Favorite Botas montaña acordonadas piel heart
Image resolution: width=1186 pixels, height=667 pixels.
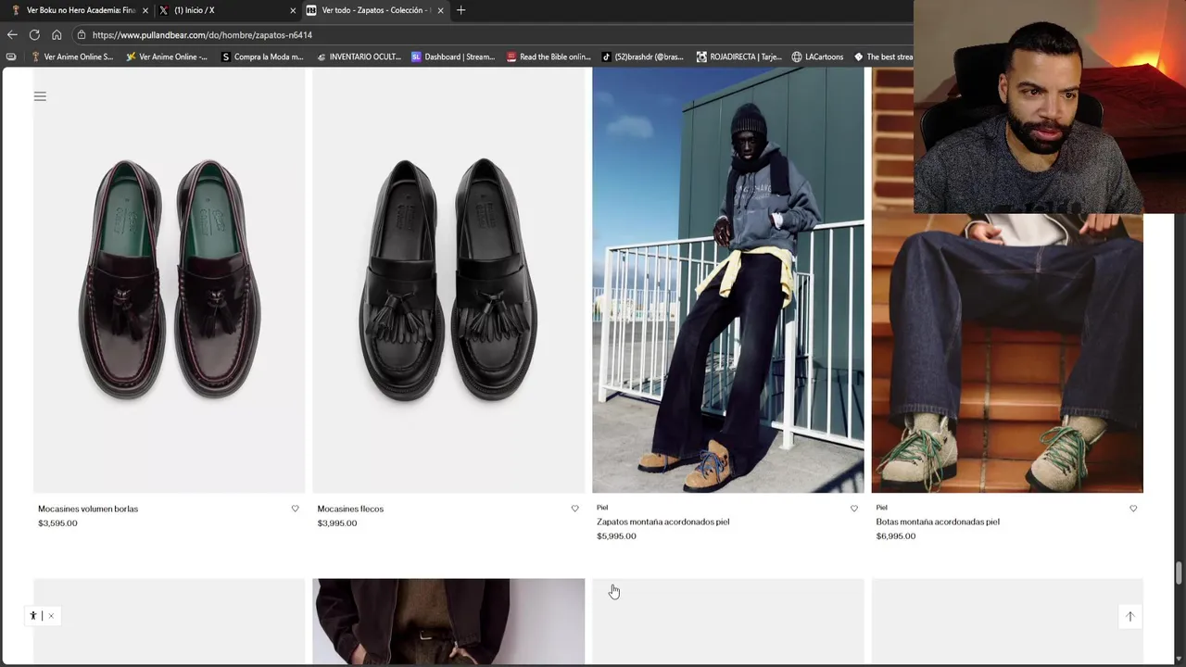click(1133, 509)
